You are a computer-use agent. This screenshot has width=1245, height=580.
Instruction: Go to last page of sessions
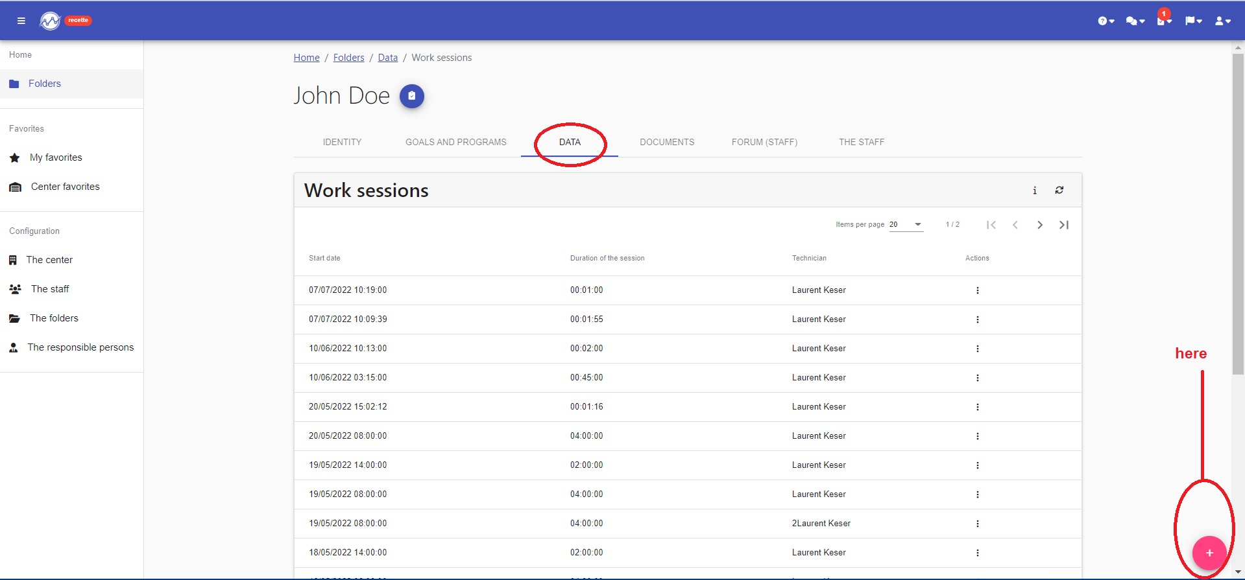click(1064, 225)
